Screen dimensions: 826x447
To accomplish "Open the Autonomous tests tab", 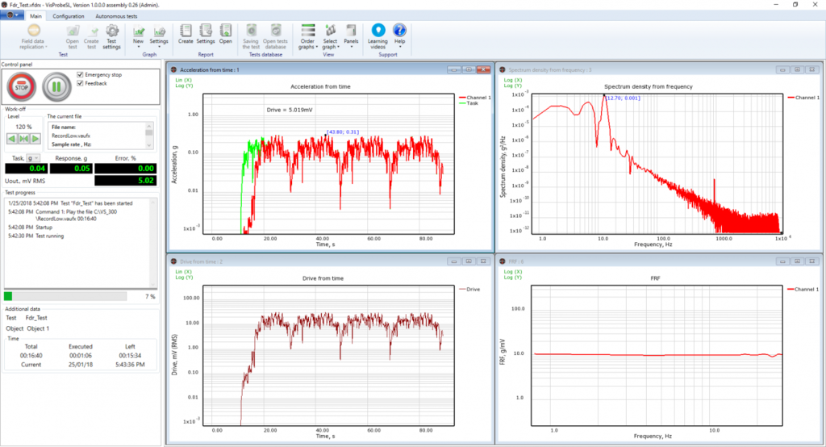I will pos(118,15).
